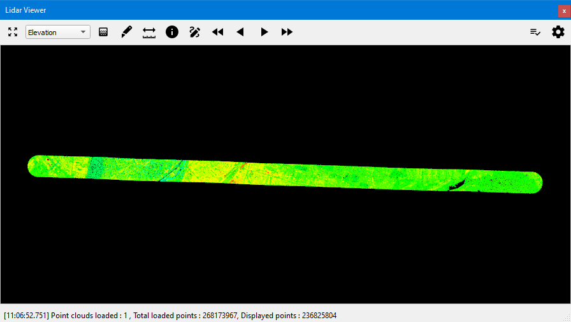Click the status bar loaded points message

tap(170, 316)
